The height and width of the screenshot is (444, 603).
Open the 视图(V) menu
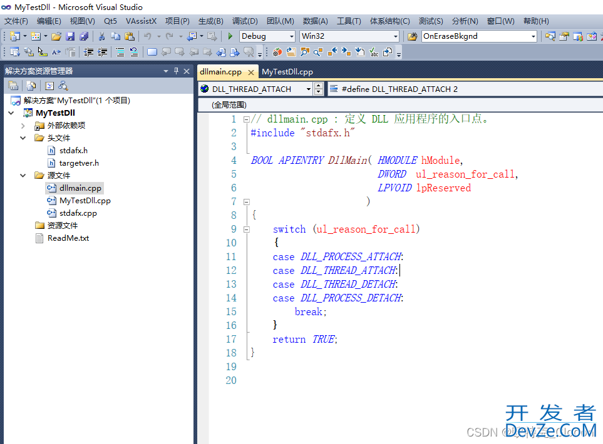click(x=82, y=21)
